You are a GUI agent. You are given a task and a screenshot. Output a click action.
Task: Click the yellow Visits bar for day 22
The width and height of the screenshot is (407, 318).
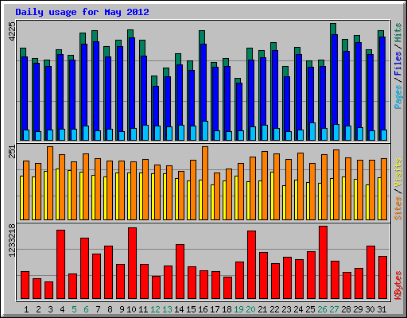click(x=272, y=196)
